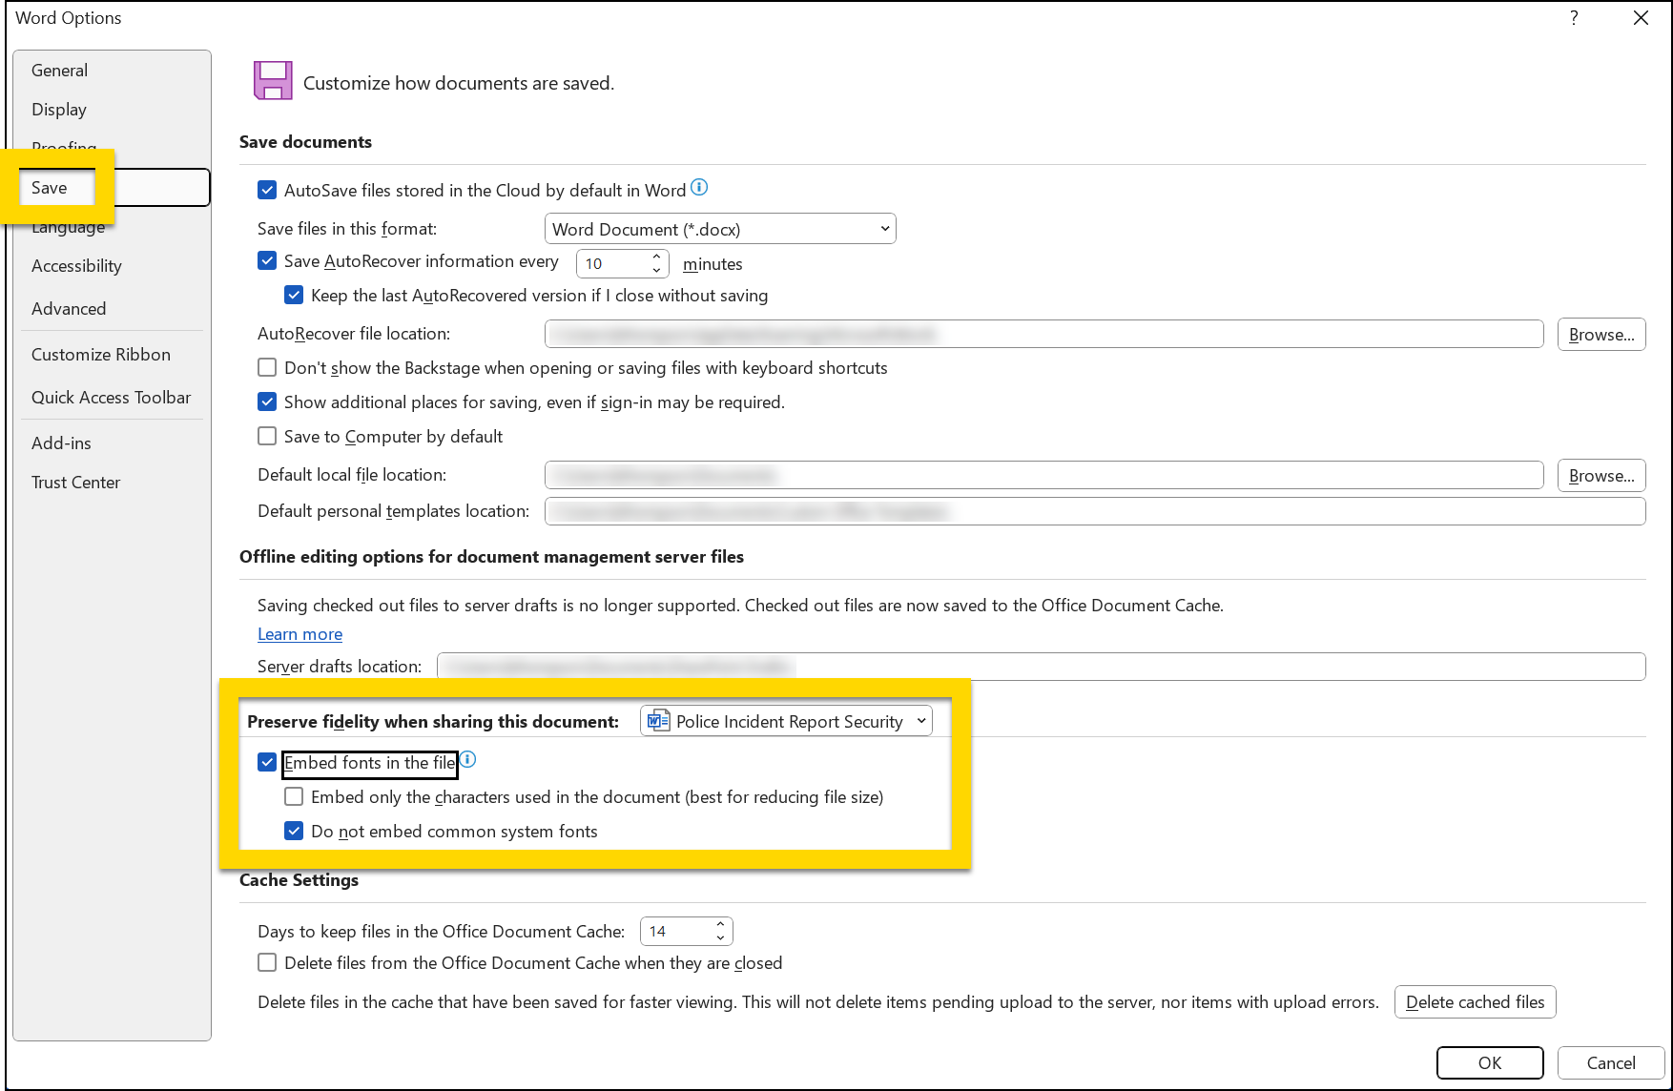Click Delete cached files button
Viewport: 1673px width, 1091px height.
pos(1475,1001)
